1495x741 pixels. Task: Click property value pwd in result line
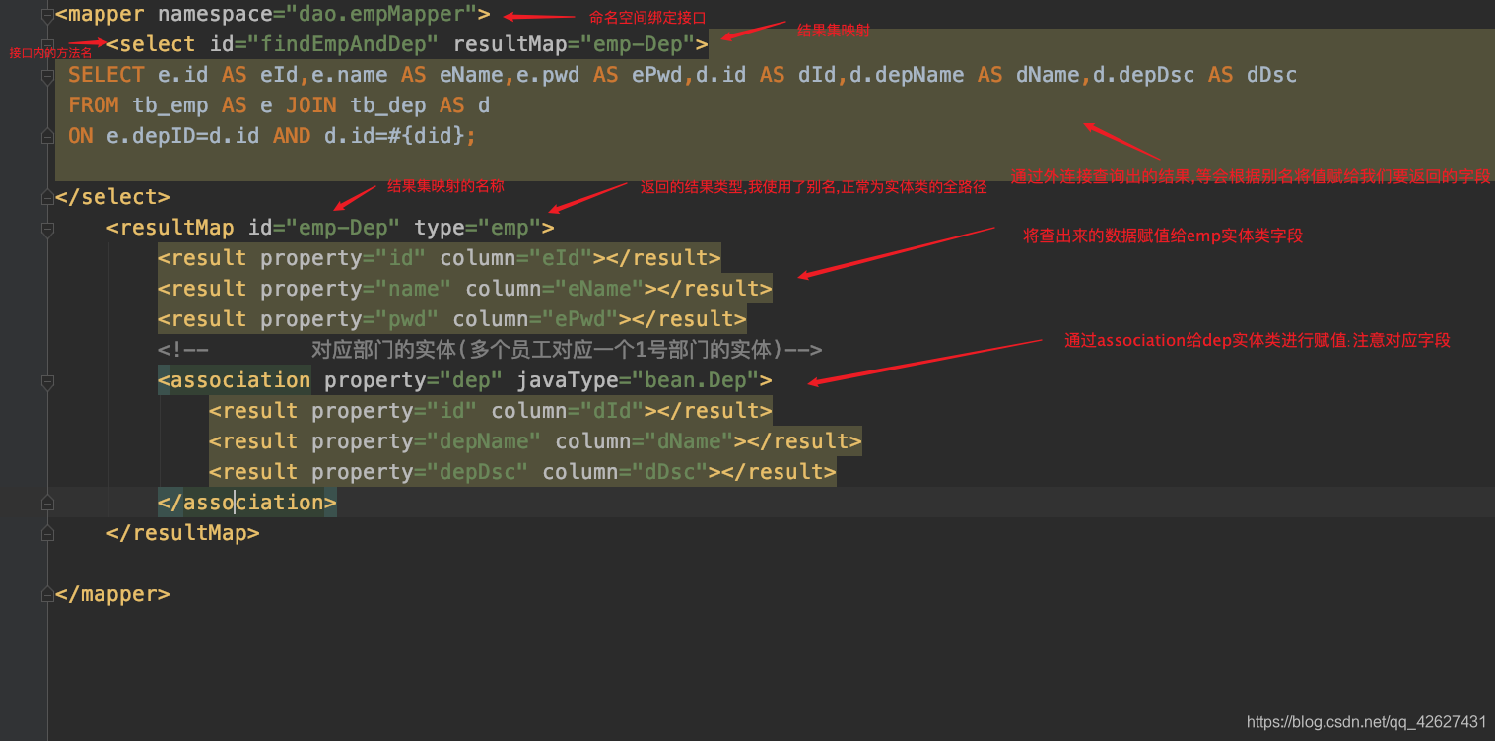(x=407, y=319)
